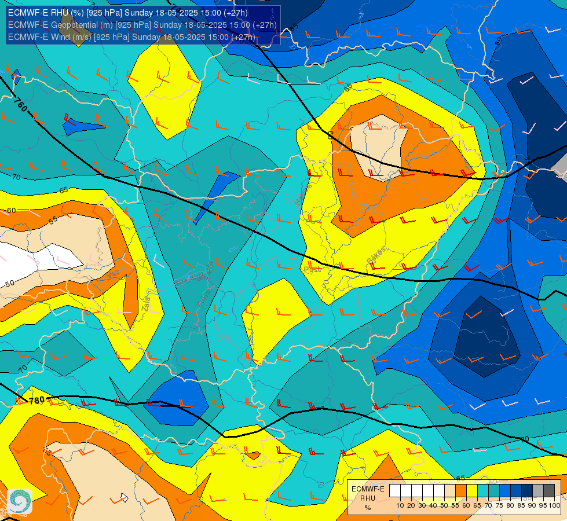
Task: Click the legend title ECMWF-E RHU %
Action: (368, 498)
